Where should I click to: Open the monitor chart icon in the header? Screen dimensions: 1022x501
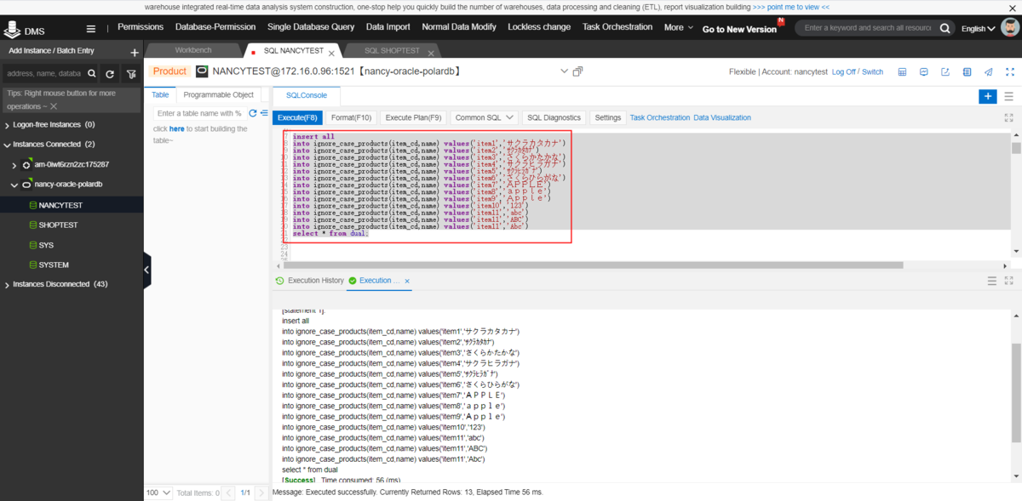(924, 71)
